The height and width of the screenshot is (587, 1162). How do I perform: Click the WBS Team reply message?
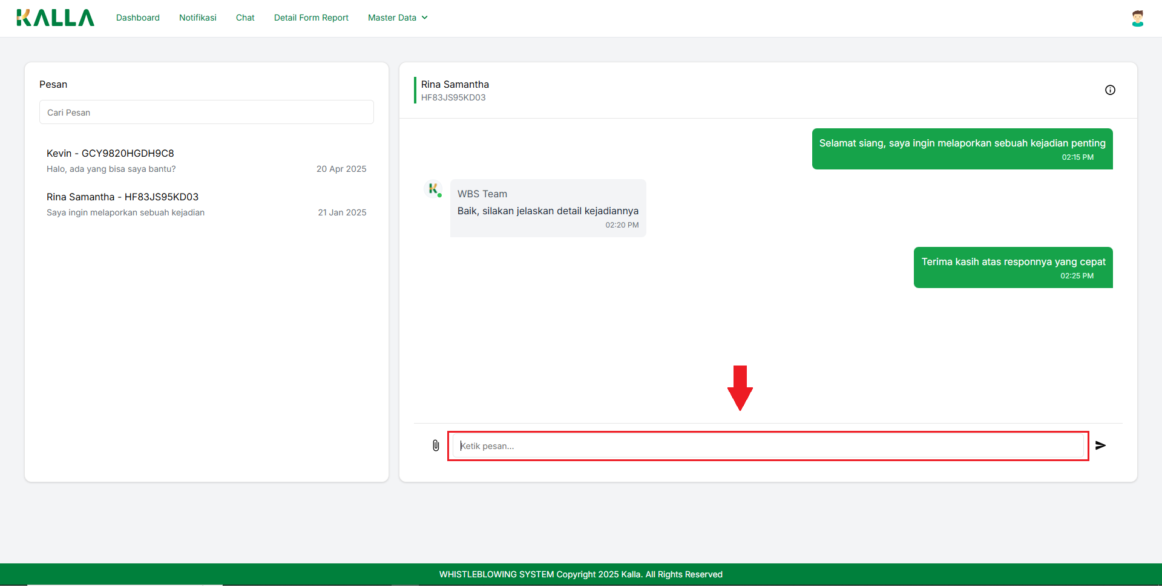click(548, 209)
